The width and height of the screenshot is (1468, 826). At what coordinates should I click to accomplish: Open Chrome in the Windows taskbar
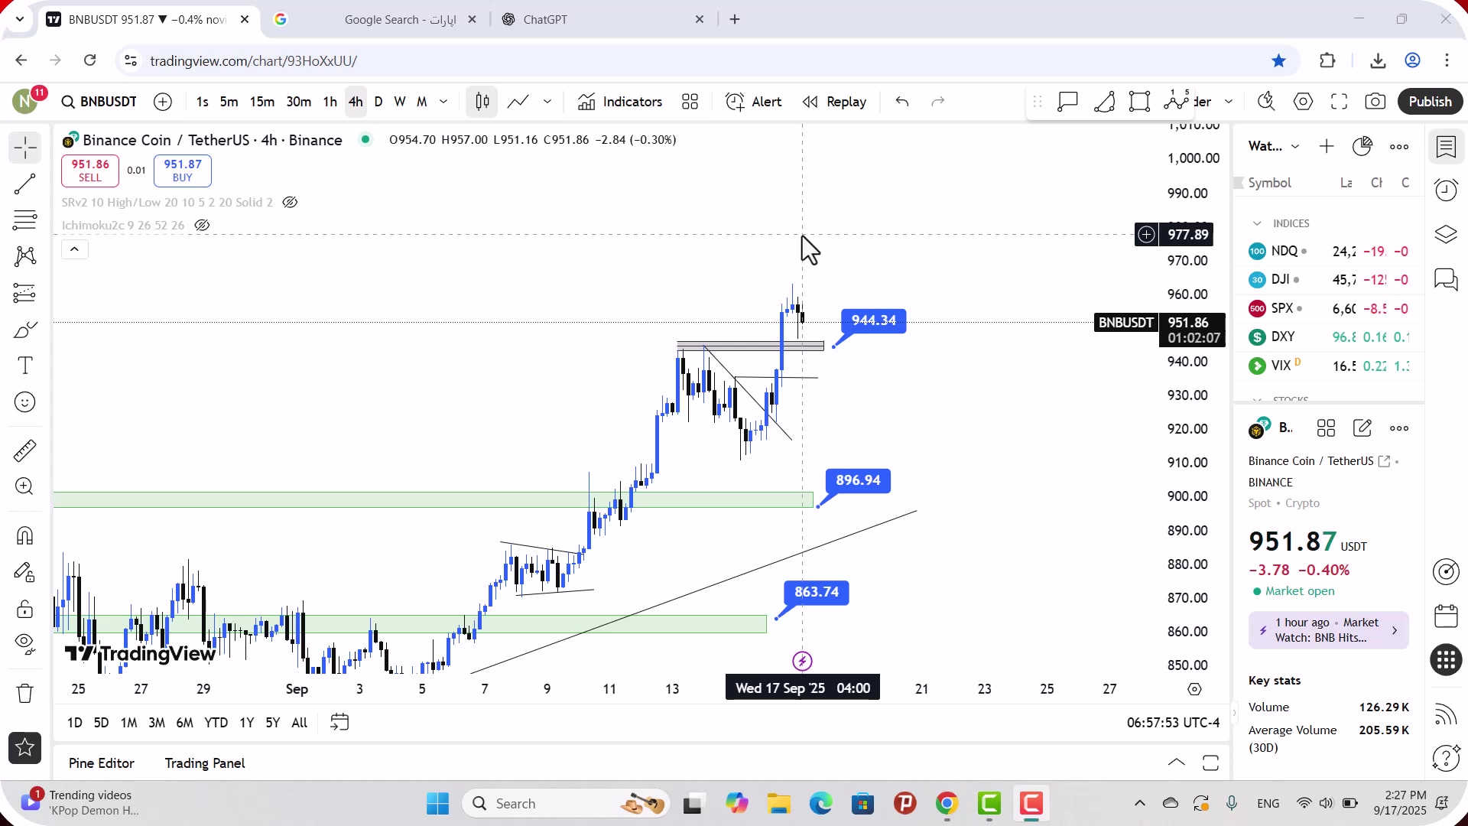(947, 804)
